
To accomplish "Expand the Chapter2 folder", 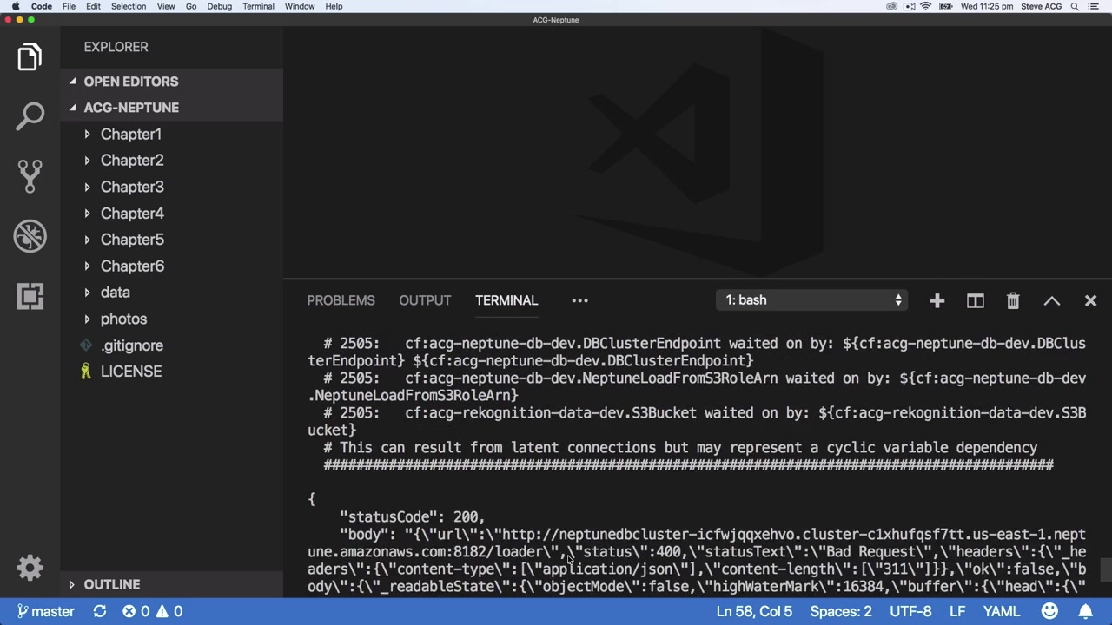I will coord(171,161).
